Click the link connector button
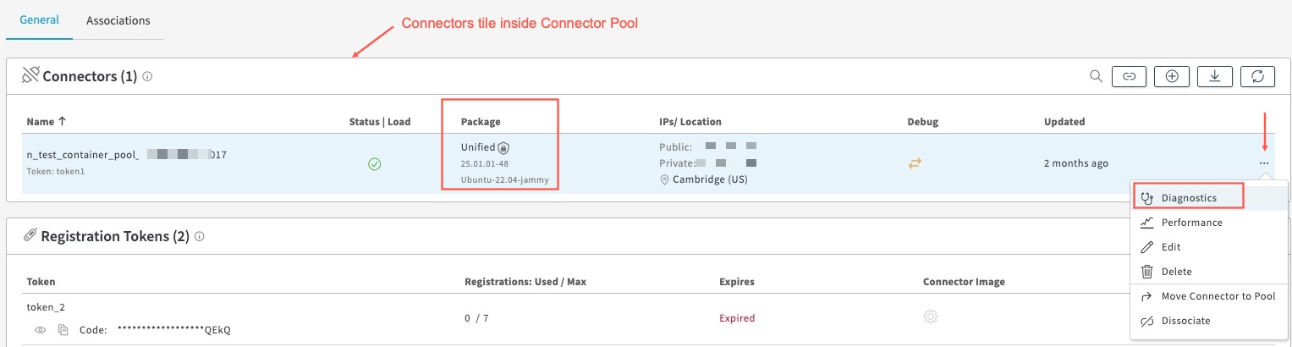 [x=1129, y=76]
